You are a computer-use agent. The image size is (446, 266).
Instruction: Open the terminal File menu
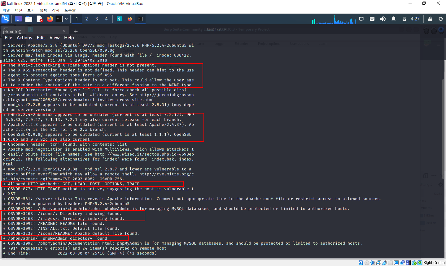tap(8, 38)
